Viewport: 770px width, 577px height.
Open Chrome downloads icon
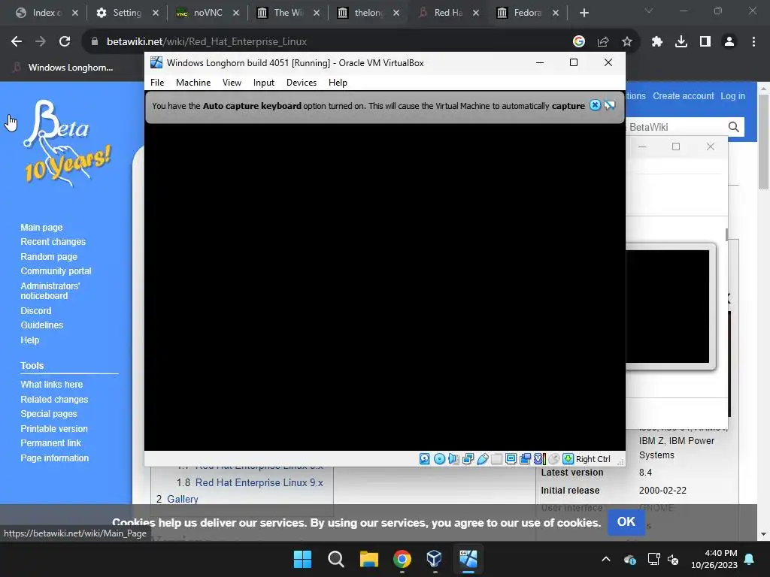tap(681, 42)
